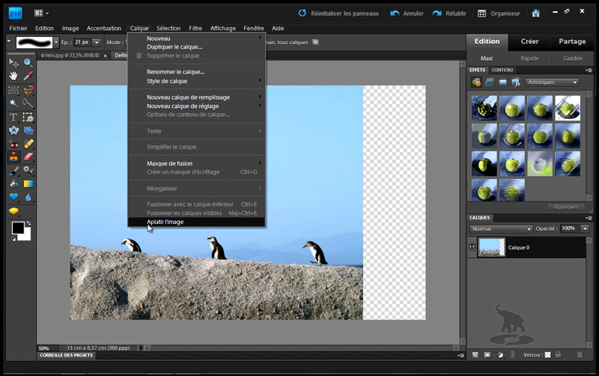The width and height of the screenshot is (599, 376).
Task: Open the Ep. size dropdown arrow
Action: pos(97,42)
